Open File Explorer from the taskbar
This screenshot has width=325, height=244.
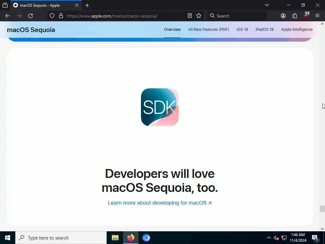tap(115, 238)
